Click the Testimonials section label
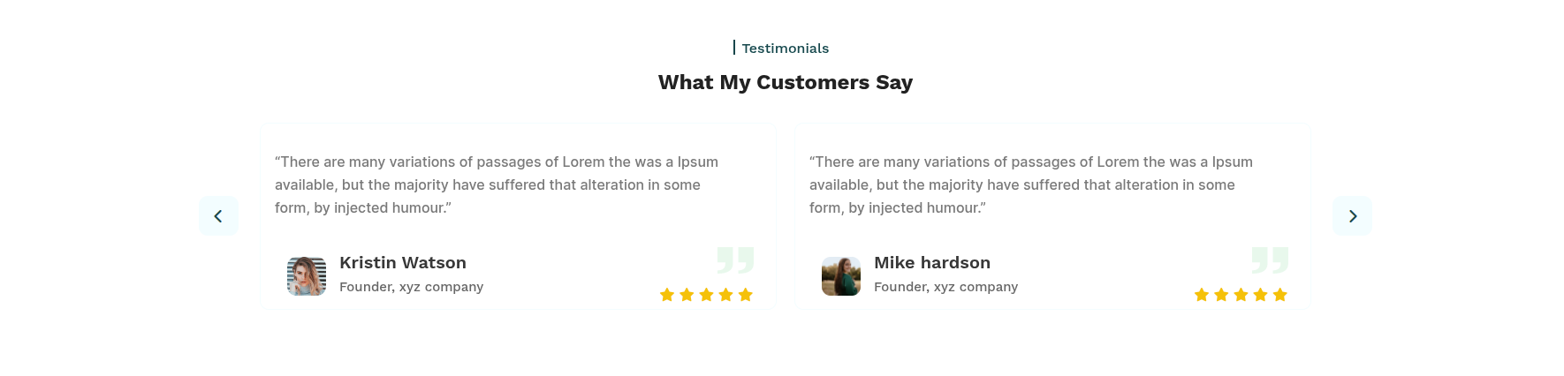The width and height of the screenshot is (1564, 376). [785, 49]
